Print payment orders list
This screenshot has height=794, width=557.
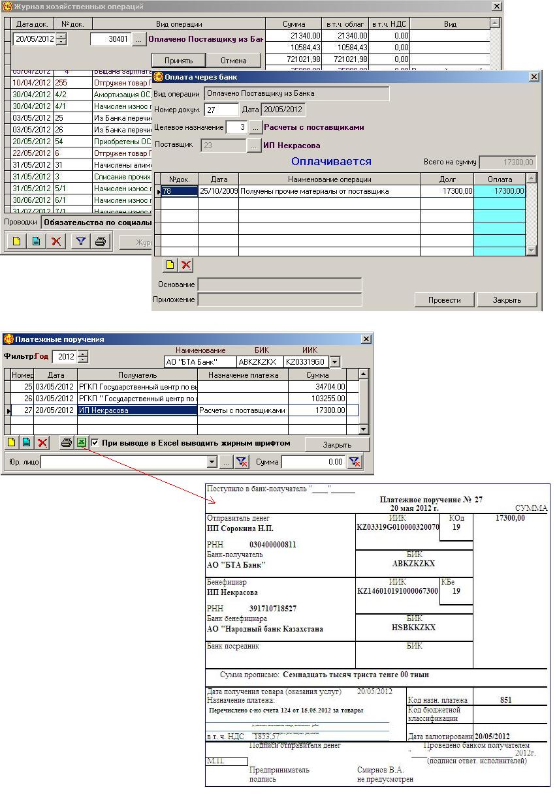point(66,443)
